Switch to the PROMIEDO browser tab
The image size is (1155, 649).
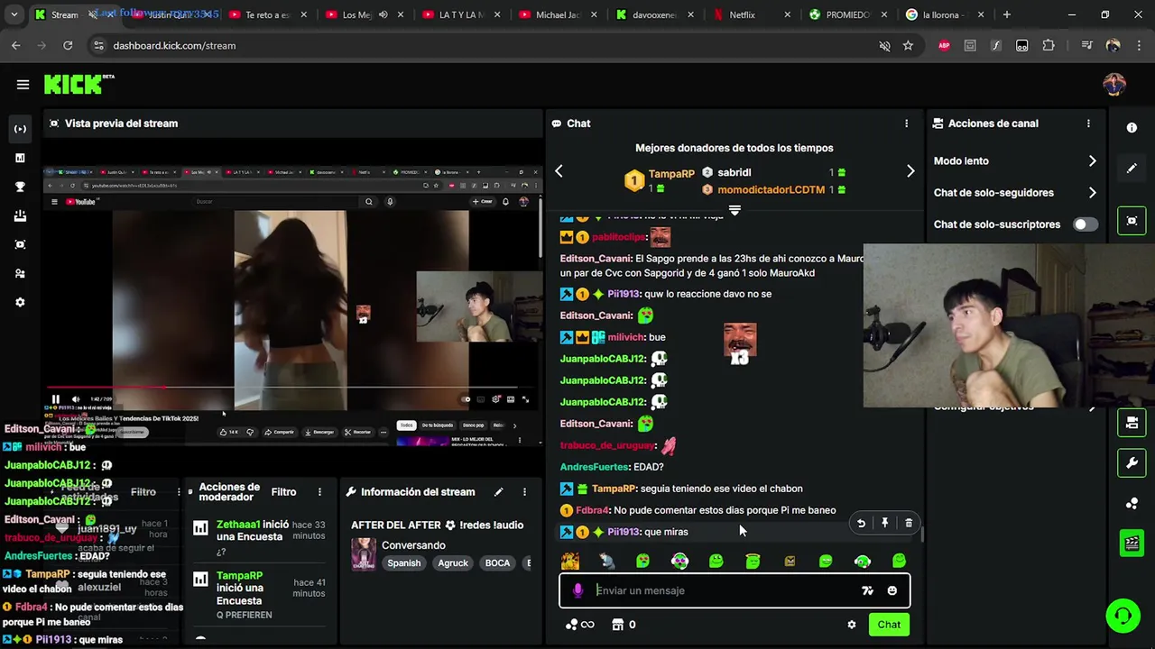pos(846,15)
